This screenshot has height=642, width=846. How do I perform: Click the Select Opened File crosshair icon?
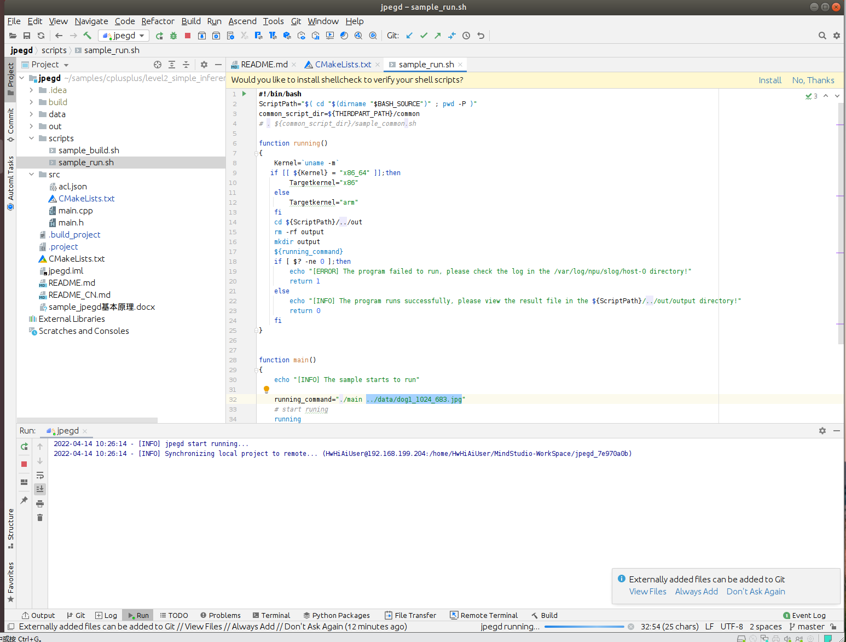click(158, 65)
